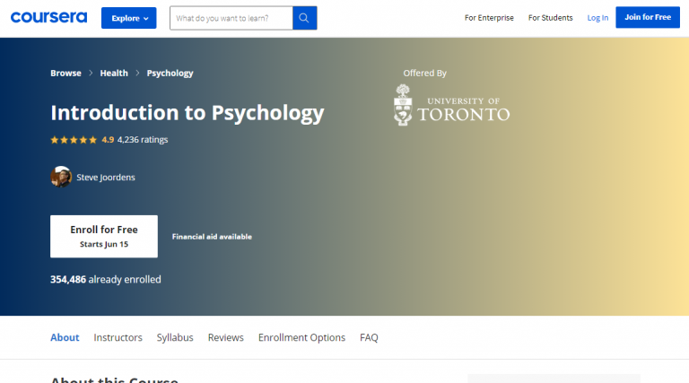Switch to the Instructors tab
This screenshot has width=689, height=383.
(x=118, y=338)
